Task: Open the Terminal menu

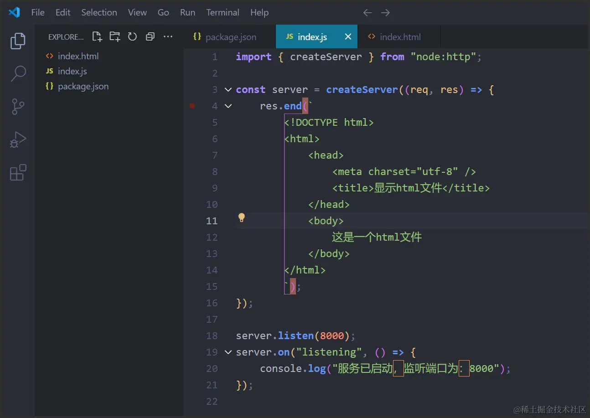Action: [x=223, y=12]
